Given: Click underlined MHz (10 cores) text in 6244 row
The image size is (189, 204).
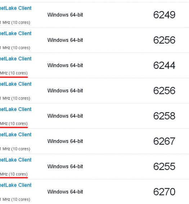Looking at the screenshot, I should click(14, 73).
